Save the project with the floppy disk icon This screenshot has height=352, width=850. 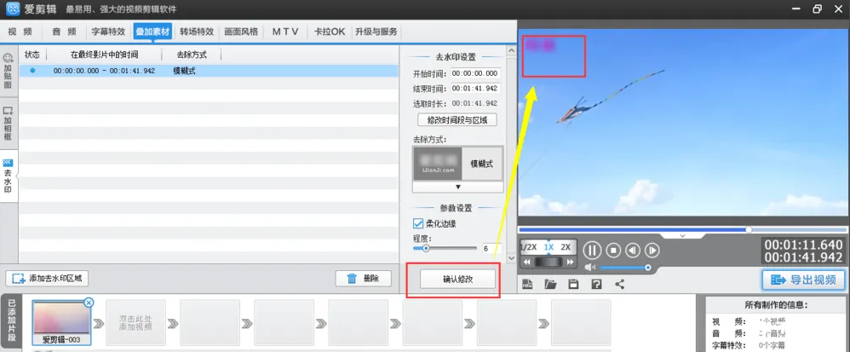(x=573, y=284)
